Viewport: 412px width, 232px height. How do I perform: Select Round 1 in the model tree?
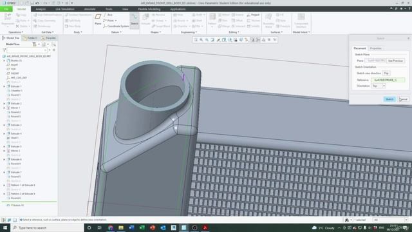(15, 95)
